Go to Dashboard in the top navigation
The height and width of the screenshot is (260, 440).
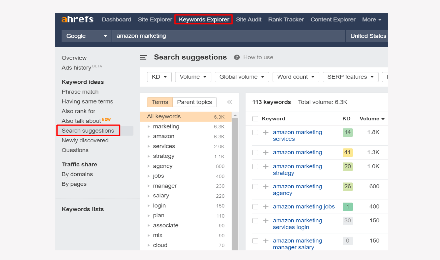click(116, 19)
